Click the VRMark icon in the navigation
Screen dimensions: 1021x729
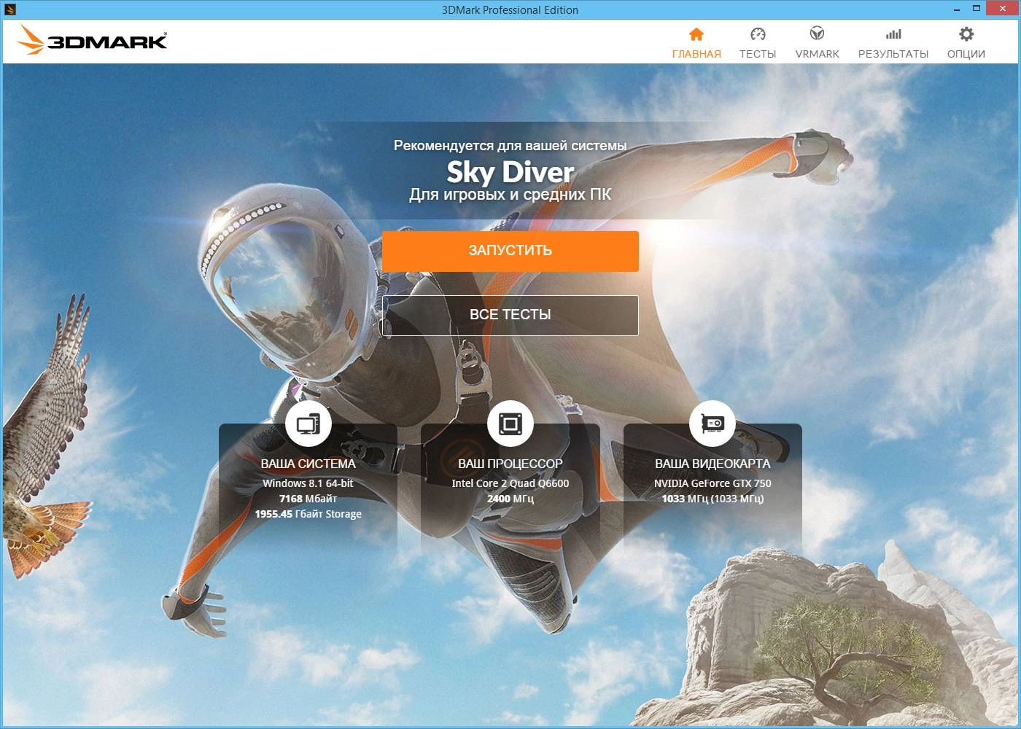[x=817, y=34]
